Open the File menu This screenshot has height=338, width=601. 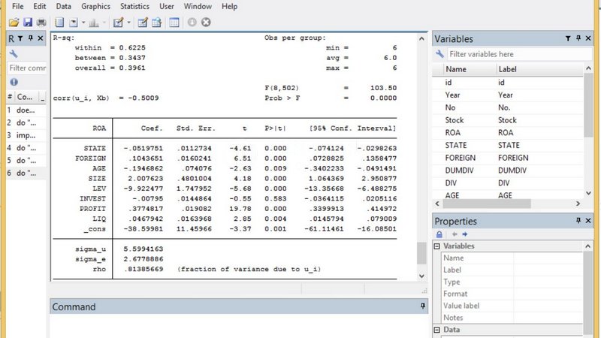[x=17, y=7]
